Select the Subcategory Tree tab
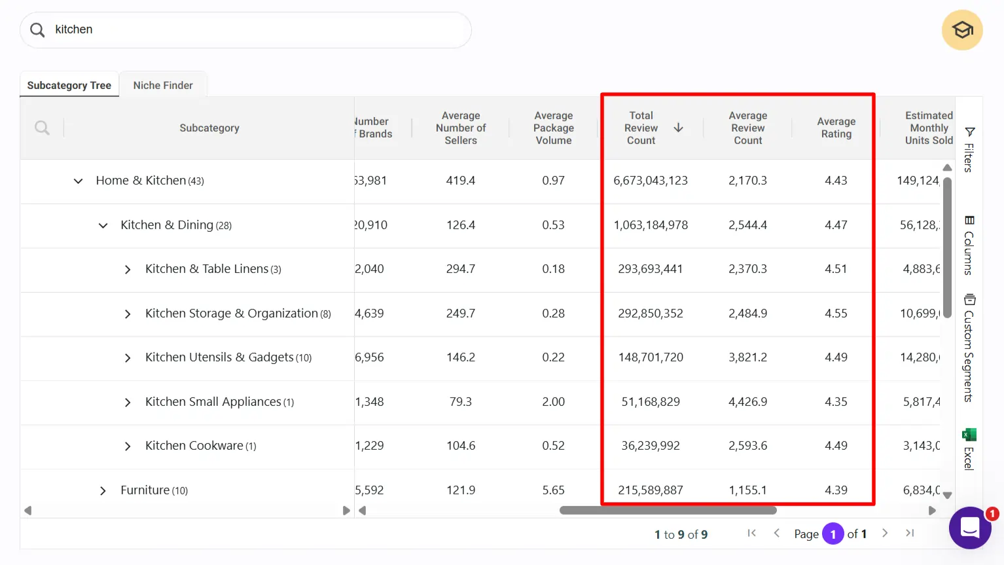 [x=69, y=84]
